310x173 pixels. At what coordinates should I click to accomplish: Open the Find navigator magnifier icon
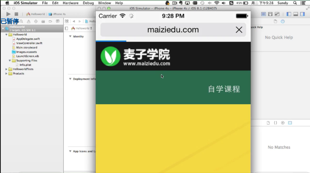tap(21, 21)
